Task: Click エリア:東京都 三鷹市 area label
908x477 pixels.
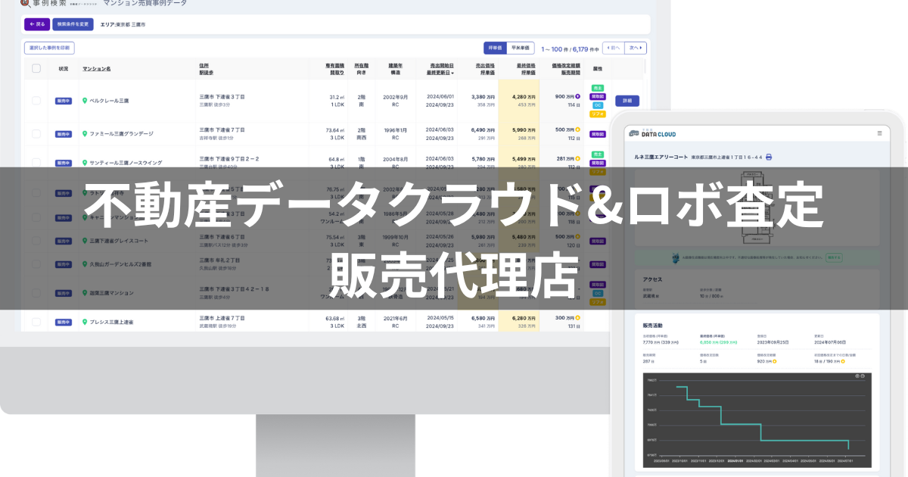Action: 123,25
